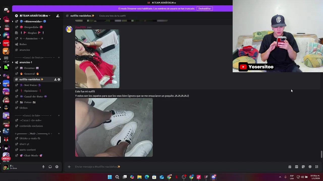Open outfits-navideños channel settings gear
The width and height of the screenshot is (323, 181).
(59, 79)
